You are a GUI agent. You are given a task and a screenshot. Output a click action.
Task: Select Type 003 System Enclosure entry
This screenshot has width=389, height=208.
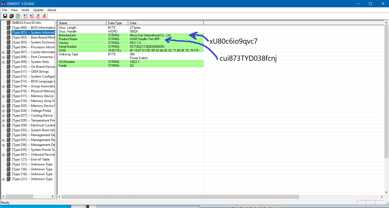(x=33, y=42)
